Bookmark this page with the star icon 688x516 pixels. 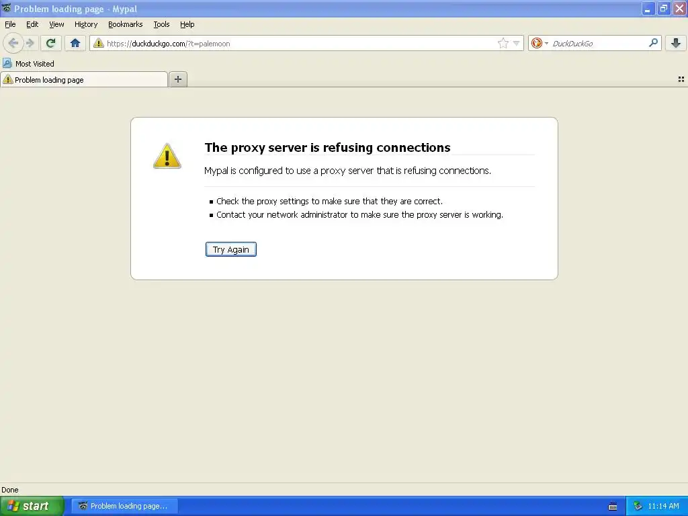coord(503,43)
